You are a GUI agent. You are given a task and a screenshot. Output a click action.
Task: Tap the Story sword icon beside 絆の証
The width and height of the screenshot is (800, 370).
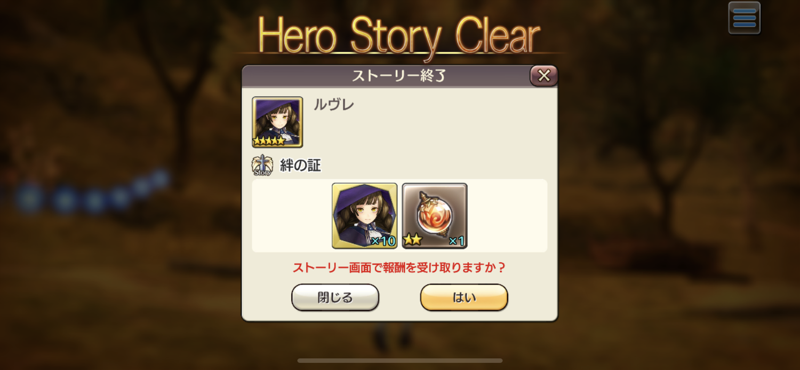point(262,166)
